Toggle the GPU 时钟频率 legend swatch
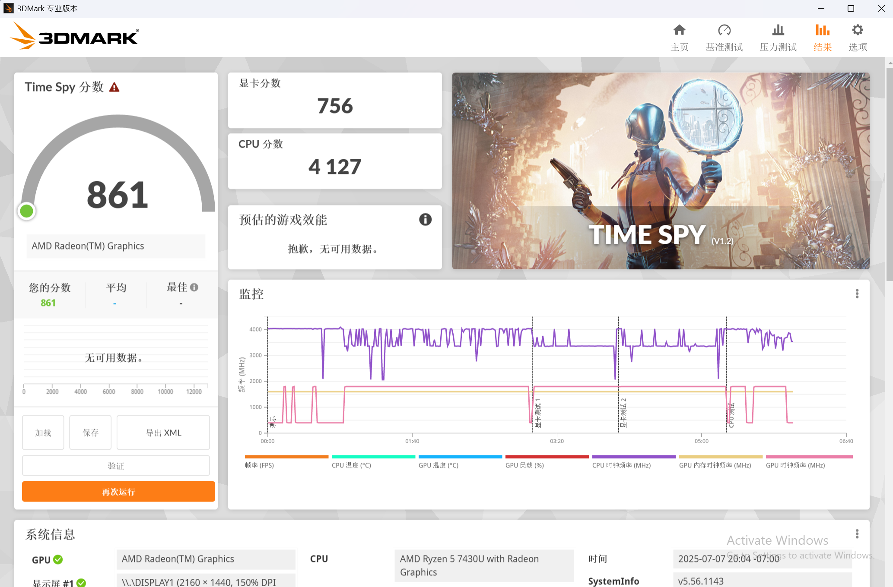The image size is (893, 587). (x=809, y=457)
